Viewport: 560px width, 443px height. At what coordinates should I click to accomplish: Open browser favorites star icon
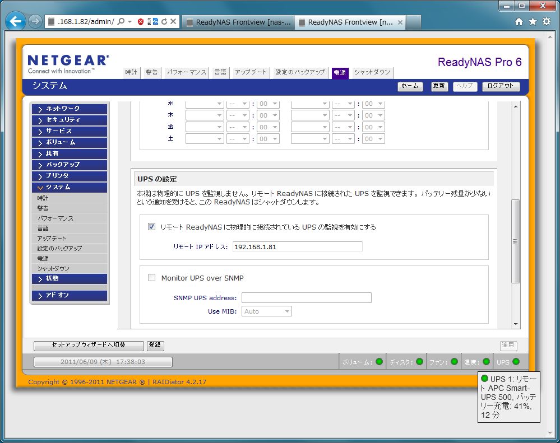(x=533, y=22)
